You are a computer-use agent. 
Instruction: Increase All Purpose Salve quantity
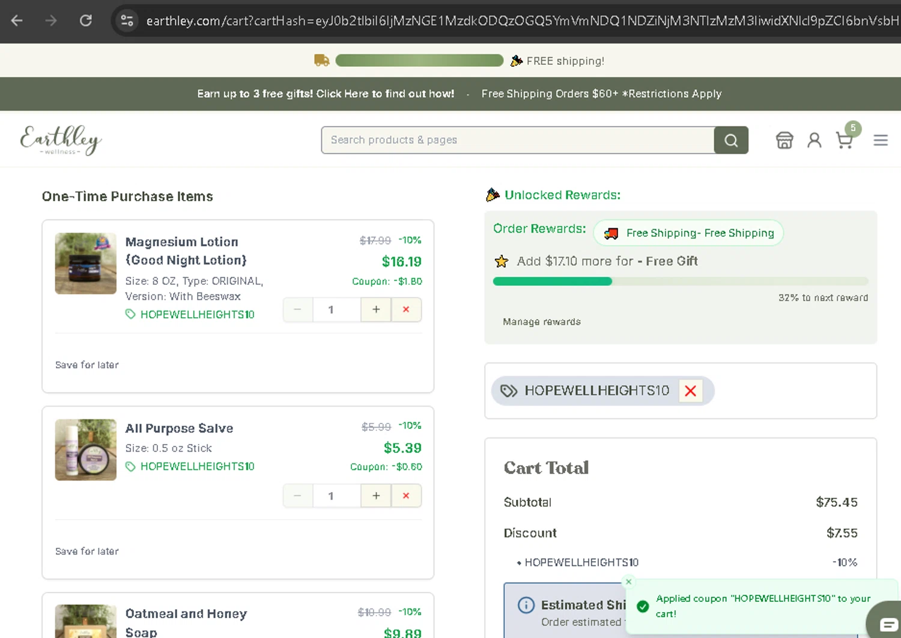pyautogui.click(x=376, y=496)
